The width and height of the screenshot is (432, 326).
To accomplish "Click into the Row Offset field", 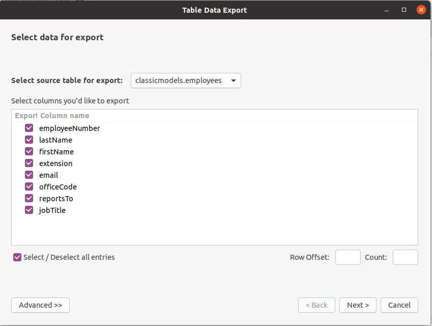I will (348, 257).
